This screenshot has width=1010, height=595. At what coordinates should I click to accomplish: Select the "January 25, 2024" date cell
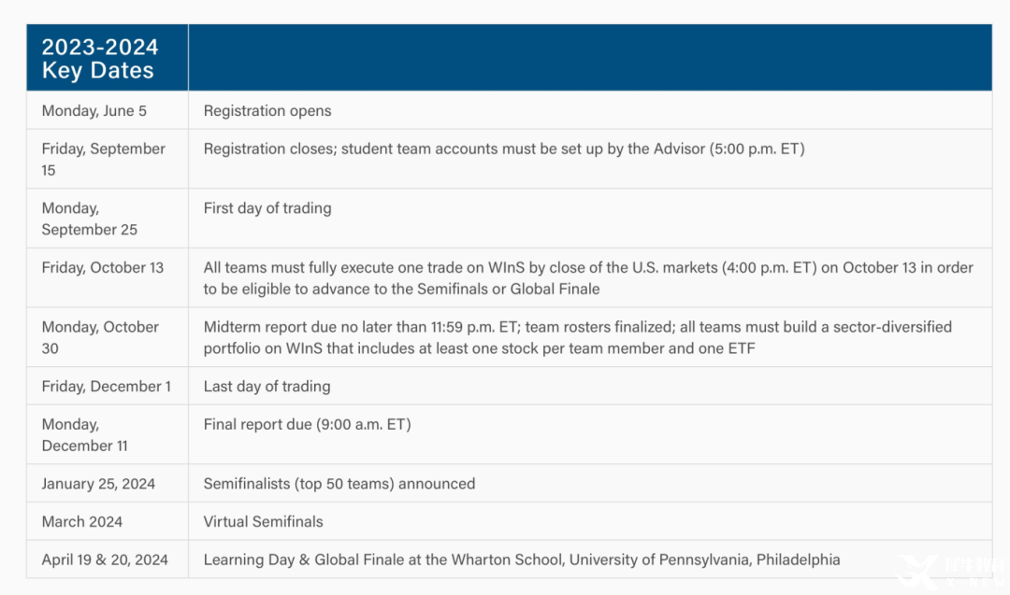(98, 484)
